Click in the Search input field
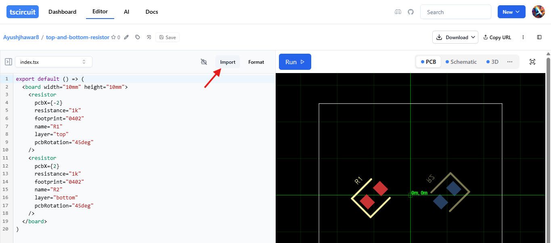 click(x=455, y=12)
